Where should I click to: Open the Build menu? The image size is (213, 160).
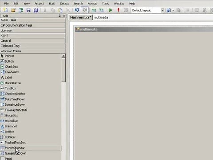[52, 4]
